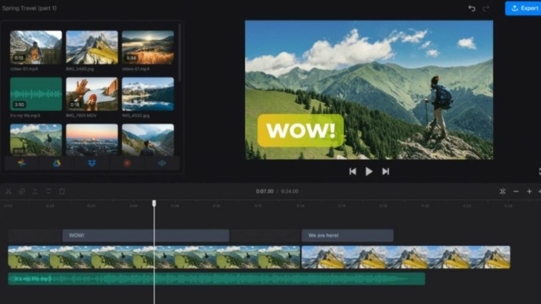Import media from Google Photos
Image resolution: width=541 pixels, height=304 pixels.
(x=22, y=163)
